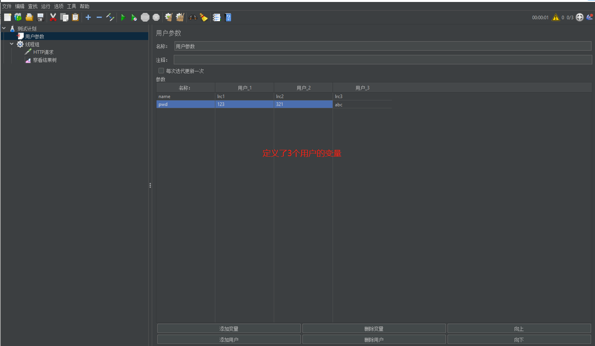Click the Reset Search icon
Screen dimensions: 595x346
click(204, 17)
